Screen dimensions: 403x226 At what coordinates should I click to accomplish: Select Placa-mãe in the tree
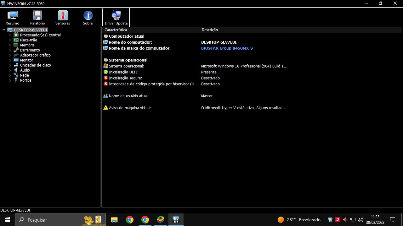coord(29,40)
